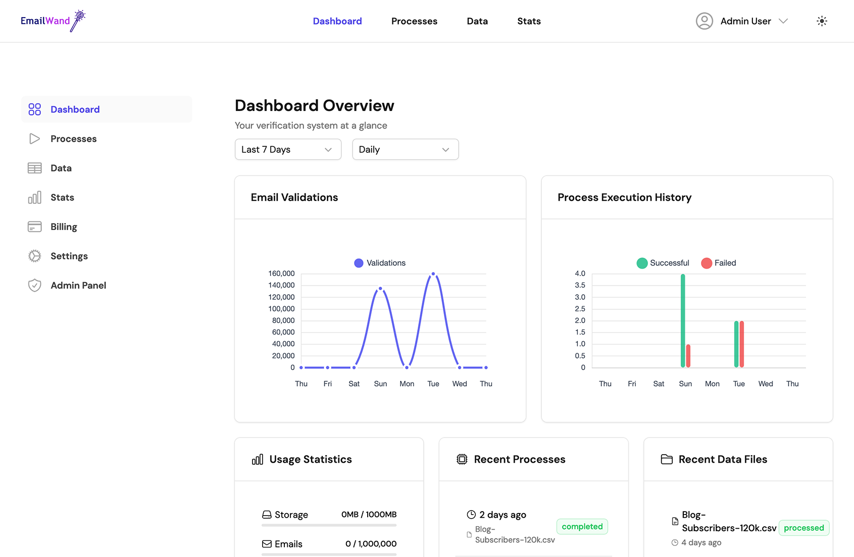Hide the Failed series via red legend
This screenshot has width=854, height=557.
pyautogui.click(x=719, y=263)
